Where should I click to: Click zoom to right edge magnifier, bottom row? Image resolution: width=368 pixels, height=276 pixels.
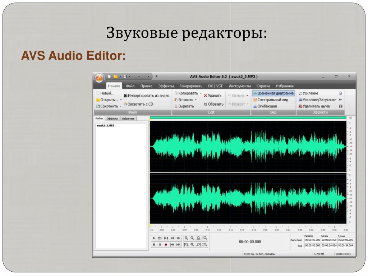pyautogui.click(x=198, y=244)
